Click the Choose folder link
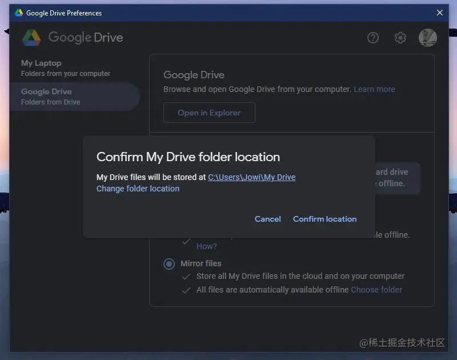This screenshot has height=360, width=457. coord(376,290)
